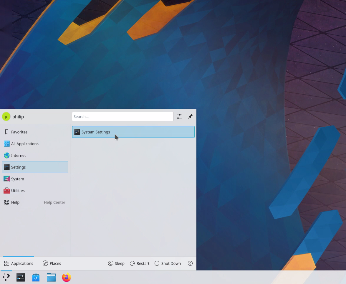Switch to the Places tab
346x284 pixels.
[x=52, y=263]
